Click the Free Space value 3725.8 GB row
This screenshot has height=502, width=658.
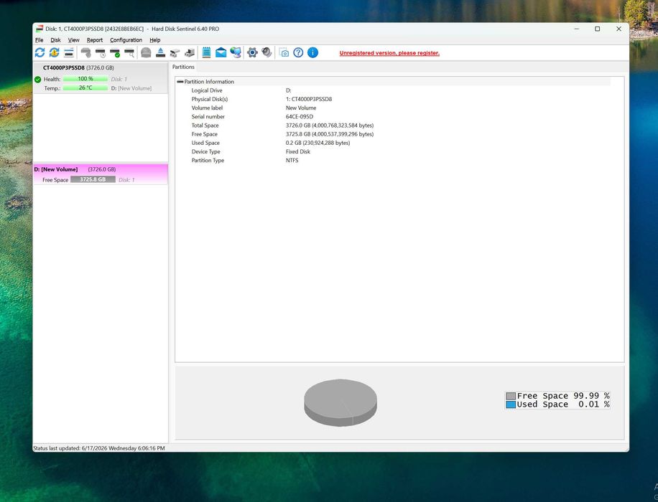tap(330, 134)
